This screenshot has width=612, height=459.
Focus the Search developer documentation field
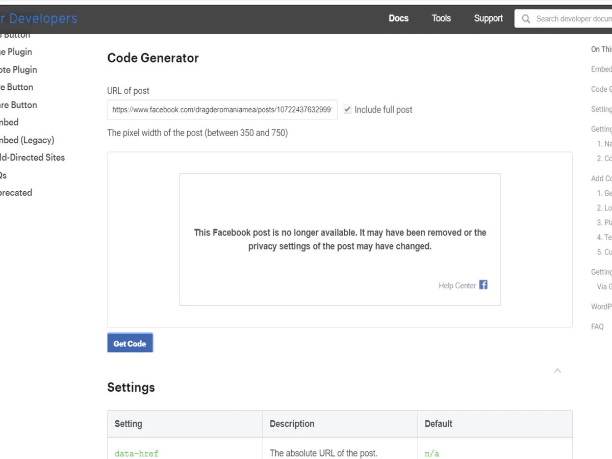572,19
